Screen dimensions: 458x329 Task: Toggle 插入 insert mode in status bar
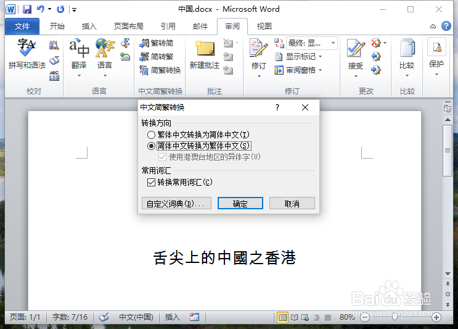[173, 317]
